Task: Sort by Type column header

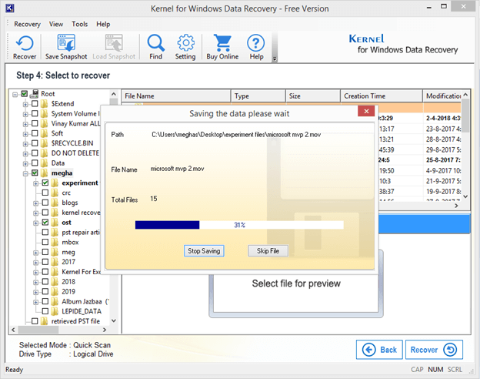Action: 258,96
